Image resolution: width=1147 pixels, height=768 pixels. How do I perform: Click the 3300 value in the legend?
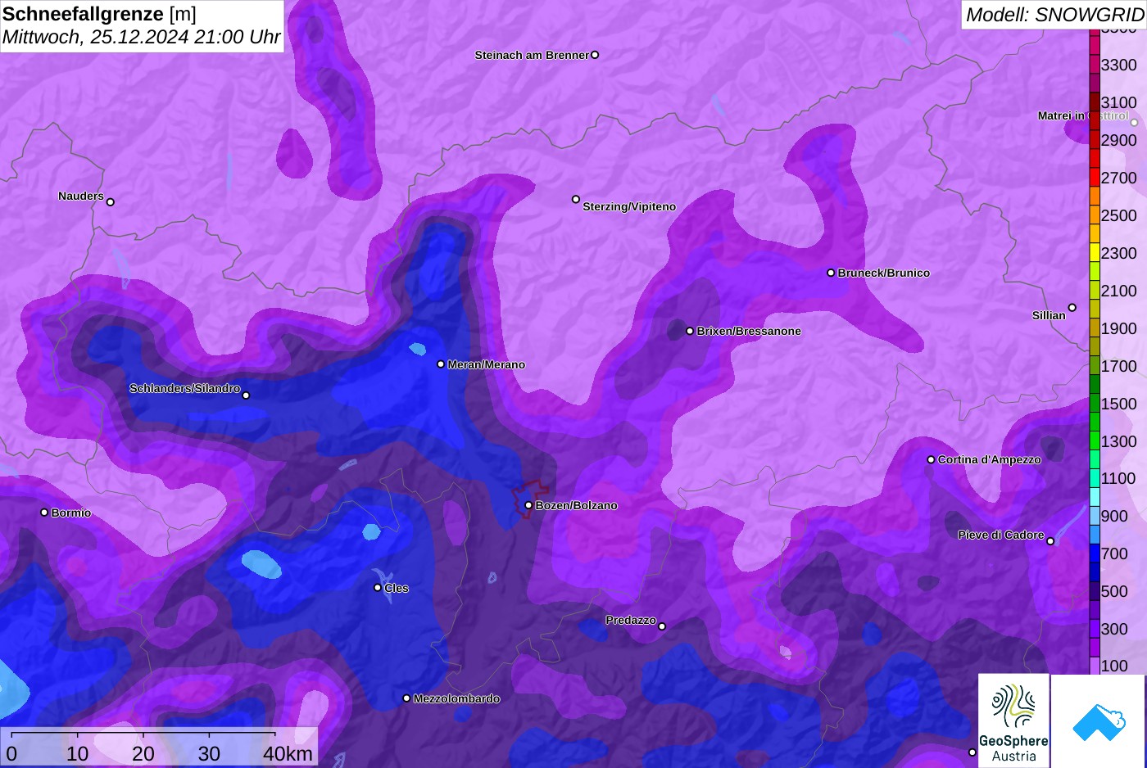[1119, 65]
